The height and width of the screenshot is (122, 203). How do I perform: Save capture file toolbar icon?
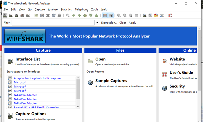tap(42, 16)
